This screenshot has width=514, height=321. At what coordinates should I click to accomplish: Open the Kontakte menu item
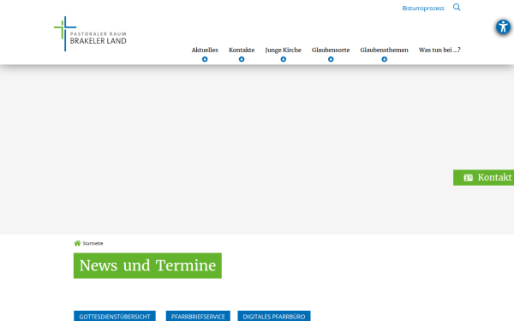(242, 51)
